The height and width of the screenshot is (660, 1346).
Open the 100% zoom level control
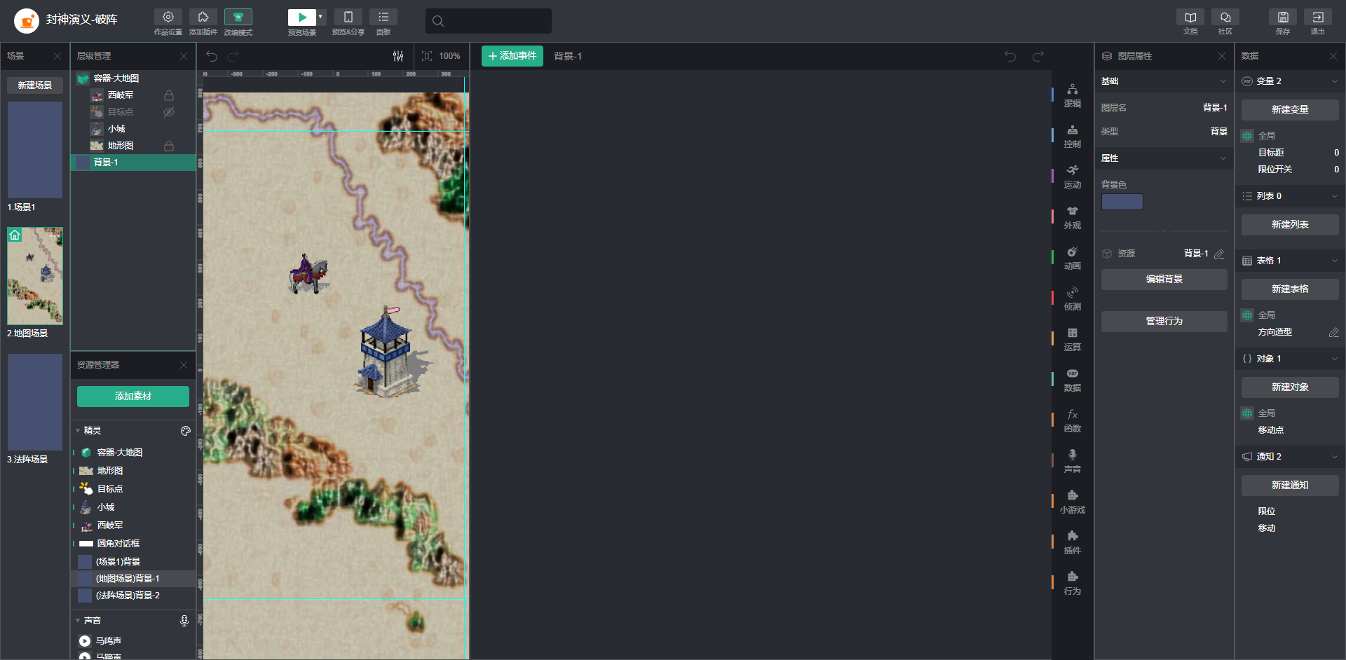pyautogui.click(x=449, y=56)
